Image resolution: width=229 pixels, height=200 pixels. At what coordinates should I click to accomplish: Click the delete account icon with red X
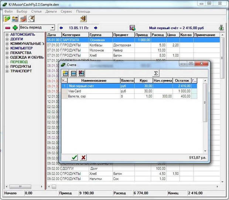(82, 73)
